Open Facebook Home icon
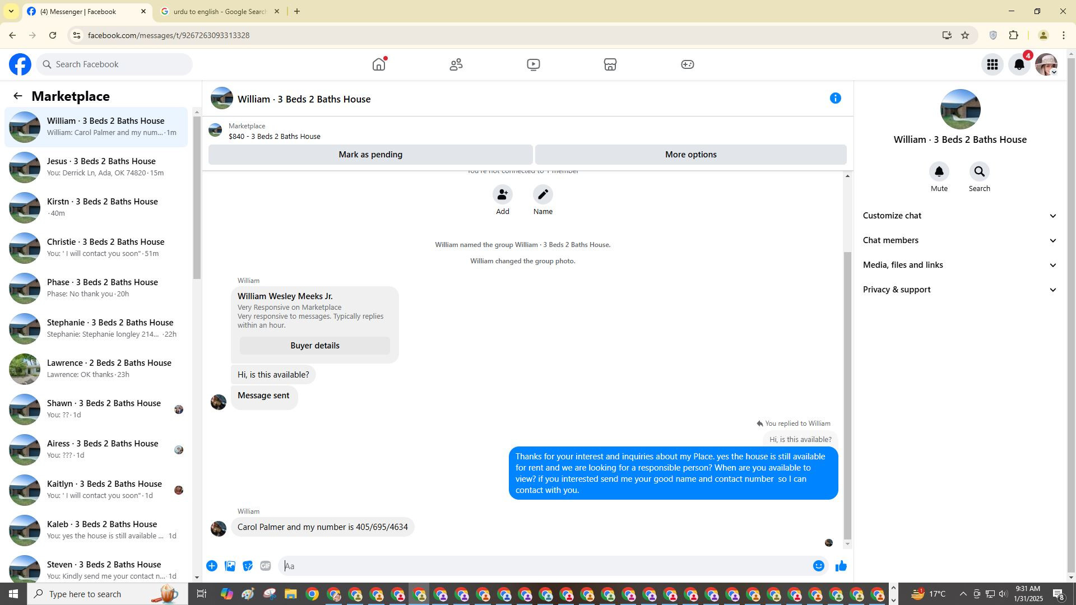 [x=379, y=64]
